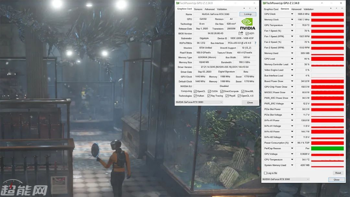Screen dimensions: 350x197
Task: Click the Bus Interface question mark icon
Action: (x=255, y=43)
